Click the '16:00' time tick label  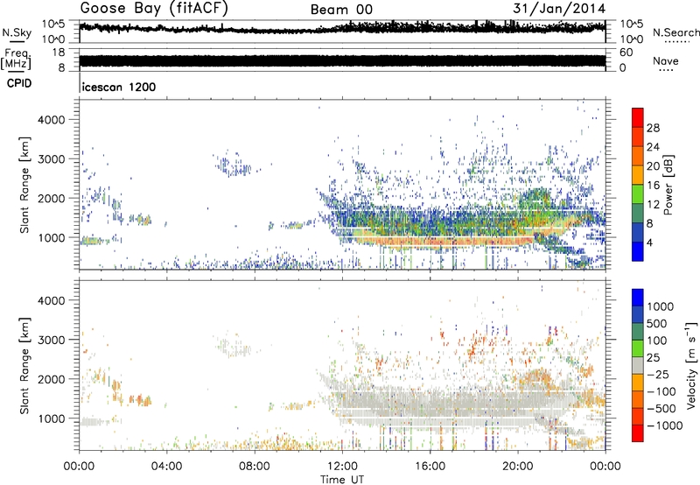click(430, 467)
